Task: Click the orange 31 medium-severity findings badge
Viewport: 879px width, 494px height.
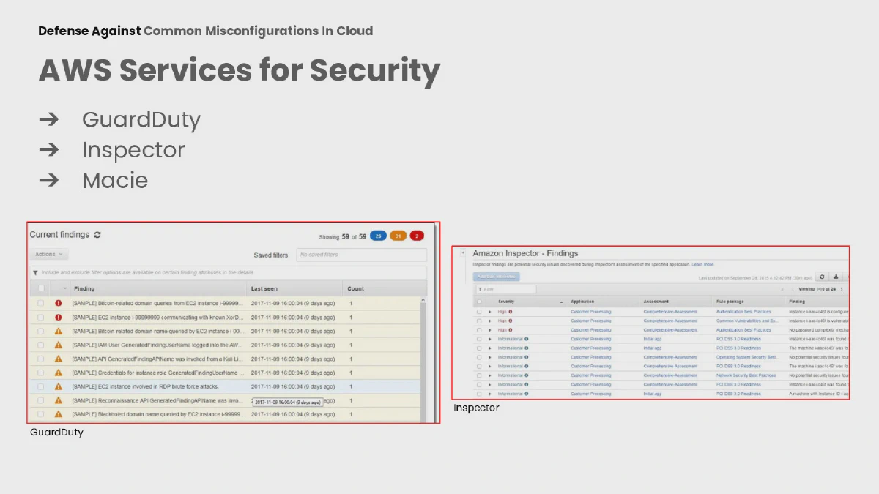Action: coord(398,236)
